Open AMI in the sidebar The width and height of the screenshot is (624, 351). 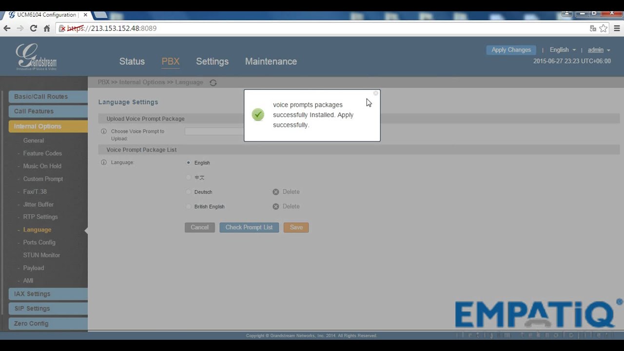(x=28, y=281)
